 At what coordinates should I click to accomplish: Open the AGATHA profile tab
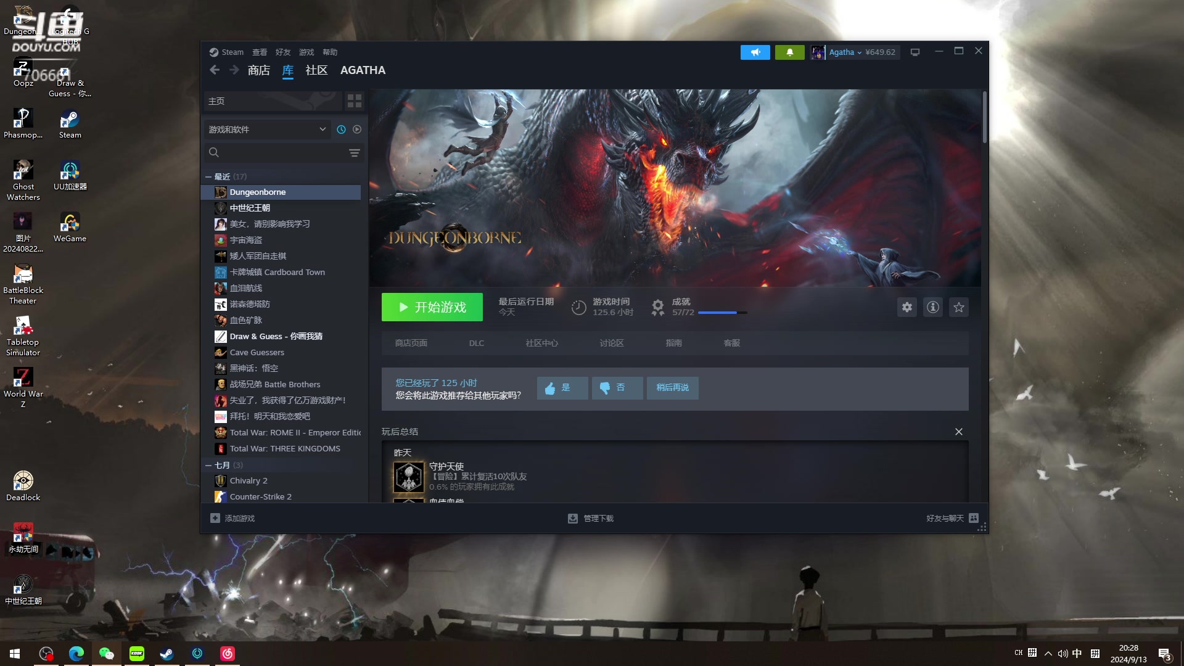click(363, 70)
